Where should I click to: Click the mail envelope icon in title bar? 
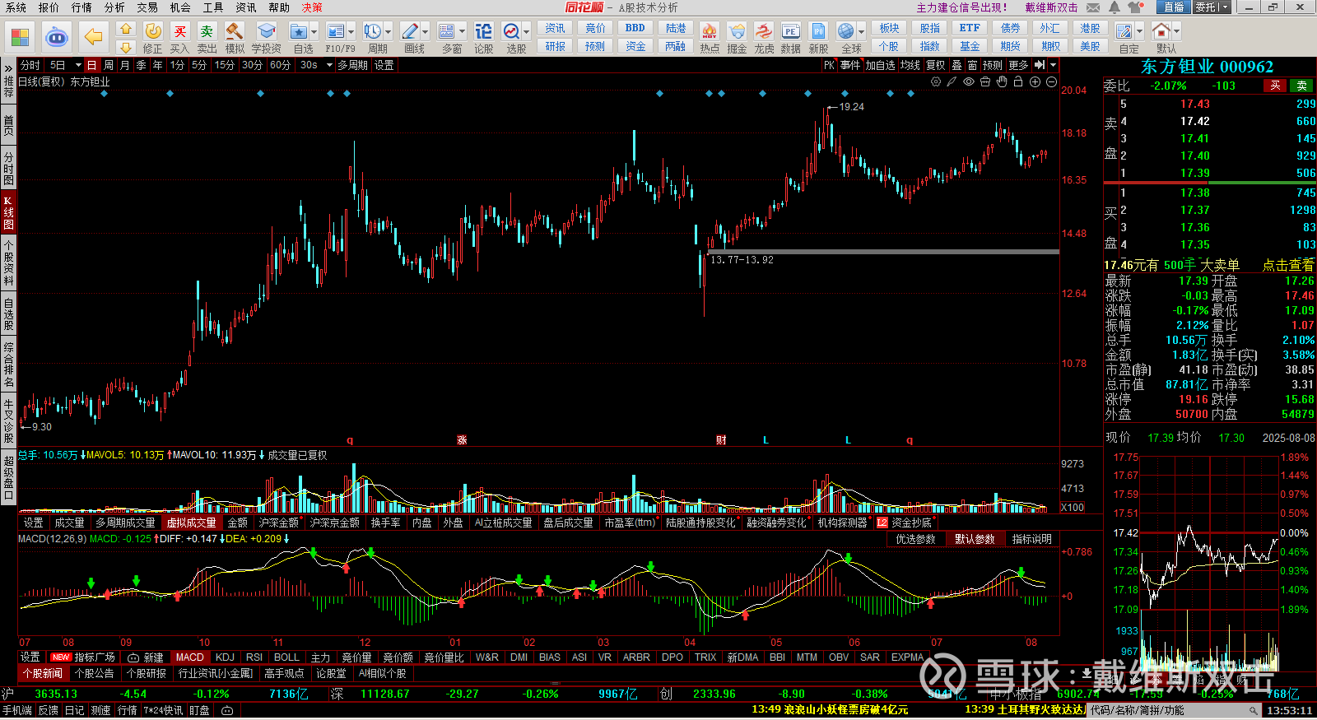point(1093,7)
